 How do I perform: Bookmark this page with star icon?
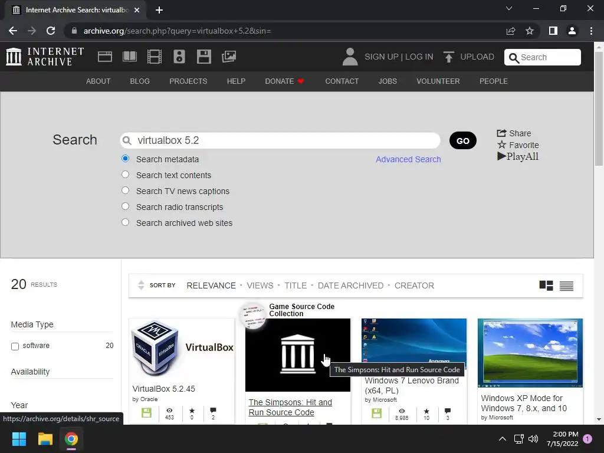530,31
